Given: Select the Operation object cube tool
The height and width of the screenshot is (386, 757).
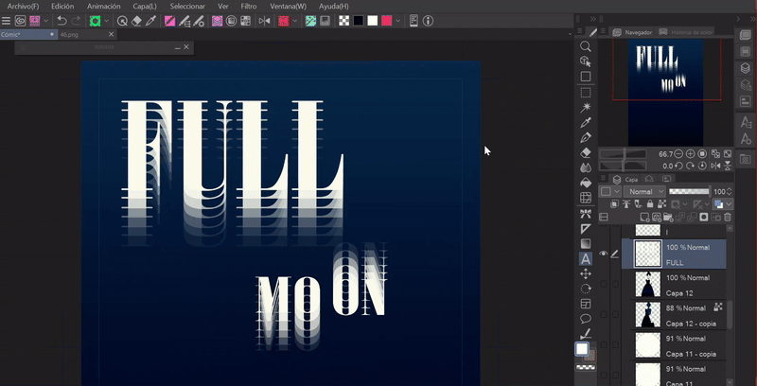Looking at the screenshot, I should coord(585,61).
